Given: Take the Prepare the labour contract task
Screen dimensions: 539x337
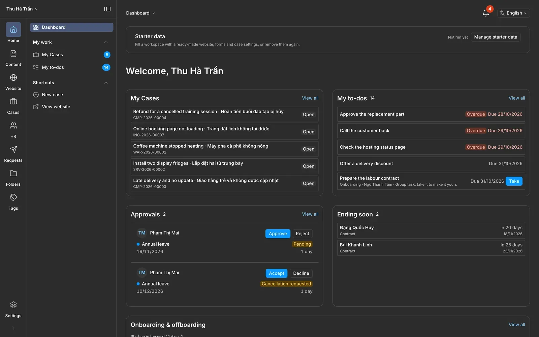Looking at the screenshot, I should [x=514, y=181].
